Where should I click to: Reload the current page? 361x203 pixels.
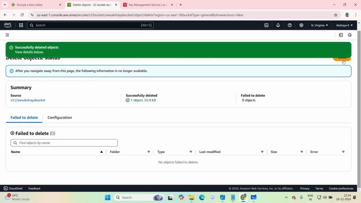[22, 15]
